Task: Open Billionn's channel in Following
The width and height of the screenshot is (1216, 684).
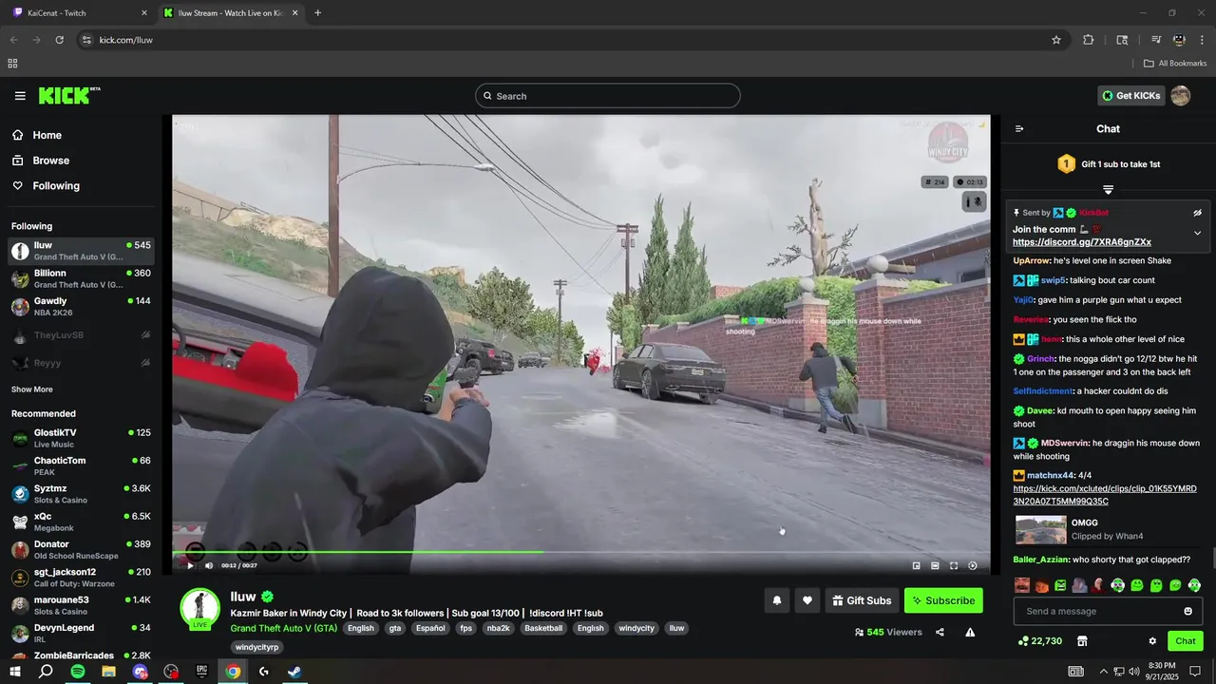Action: point(82,278)
